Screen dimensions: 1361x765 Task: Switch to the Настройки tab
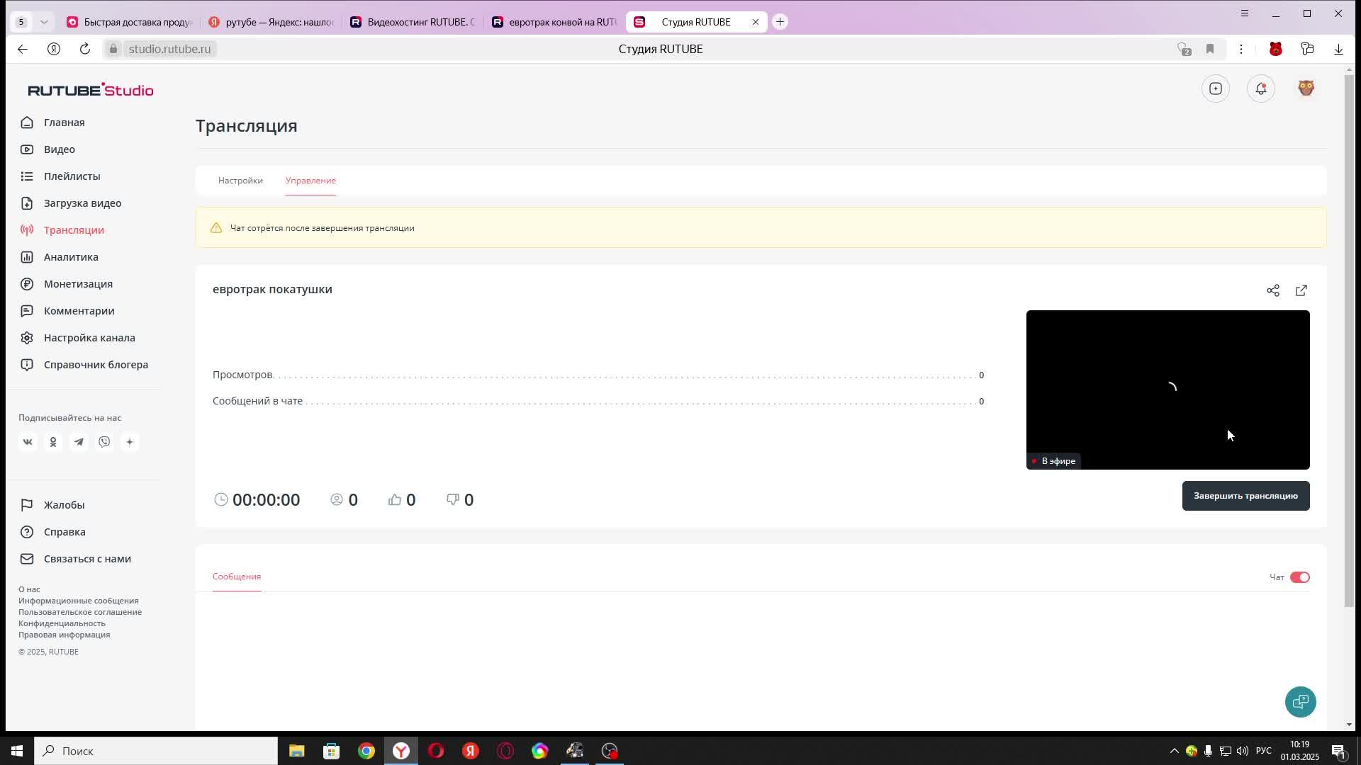pos(240,181)
